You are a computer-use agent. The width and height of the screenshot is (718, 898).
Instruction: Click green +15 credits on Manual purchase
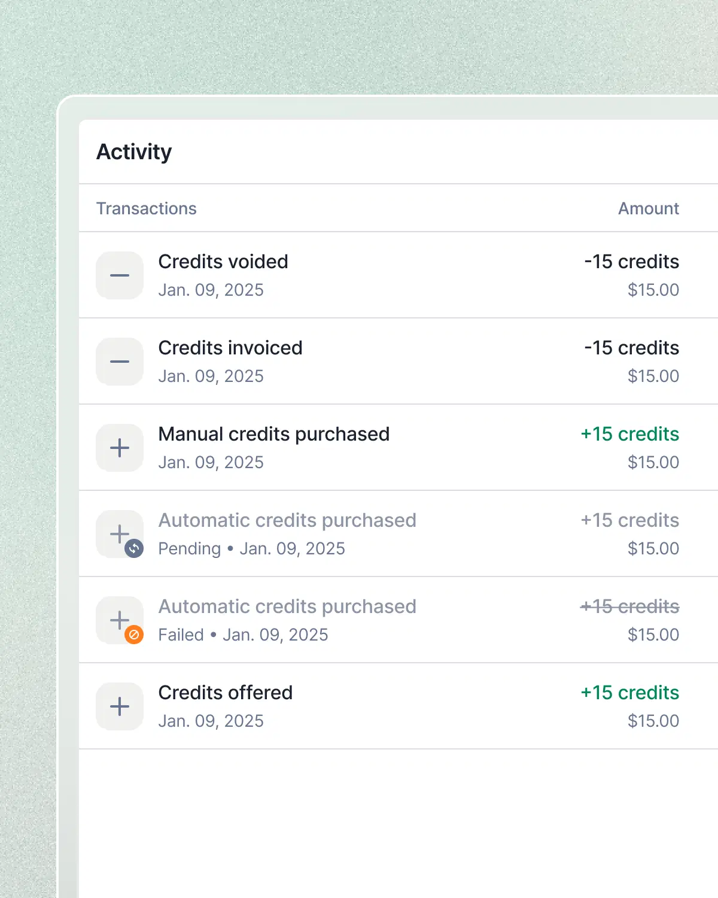coord(630,434)
